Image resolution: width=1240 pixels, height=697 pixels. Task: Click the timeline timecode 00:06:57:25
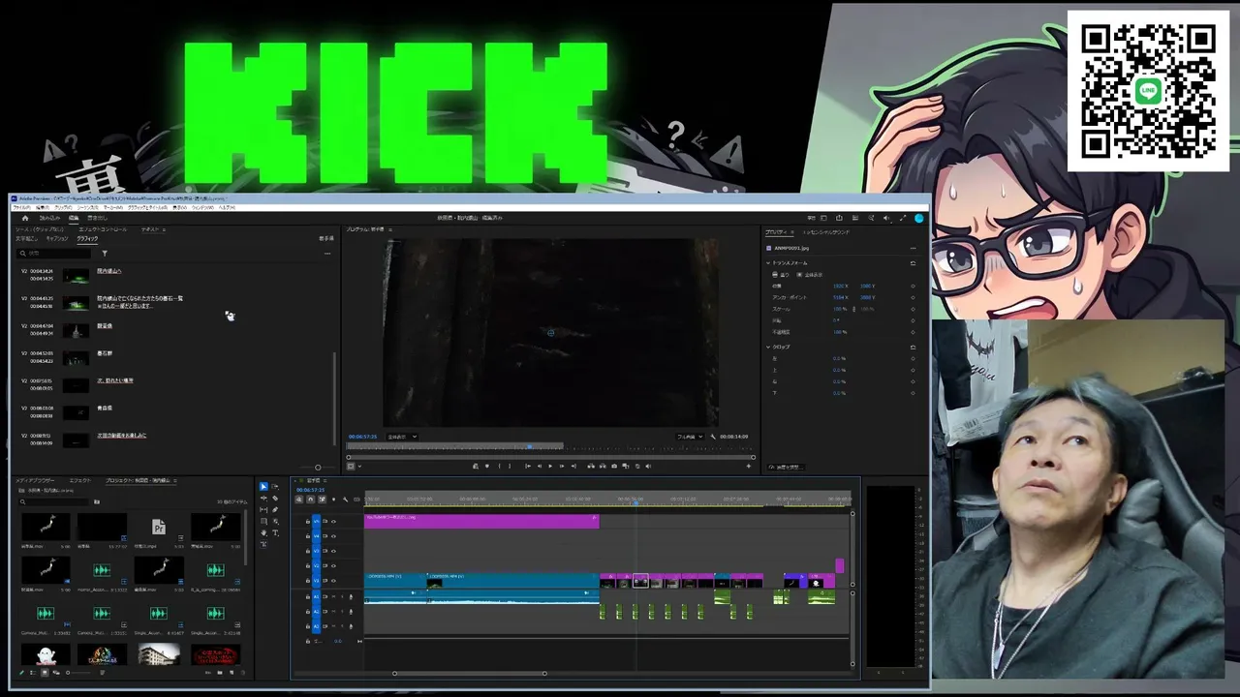tap(310, 490)
